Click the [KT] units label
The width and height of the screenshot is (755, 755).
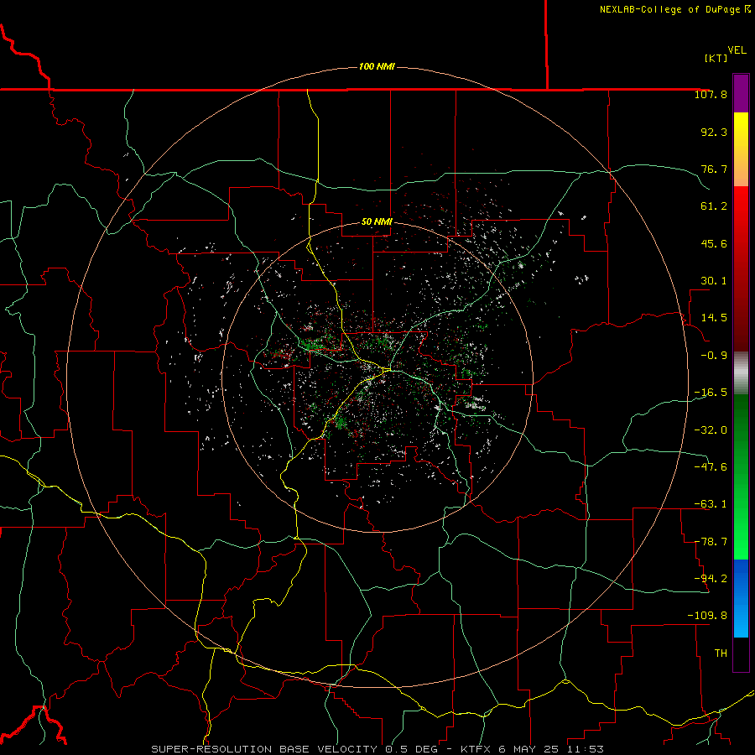[x=716, y=58]
